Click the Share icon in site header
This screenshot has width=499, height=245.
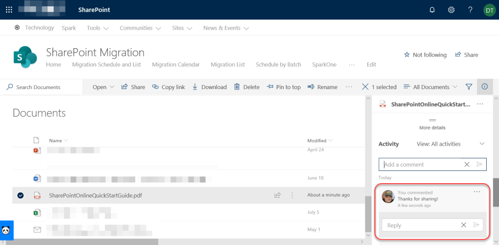coord(458,55)
